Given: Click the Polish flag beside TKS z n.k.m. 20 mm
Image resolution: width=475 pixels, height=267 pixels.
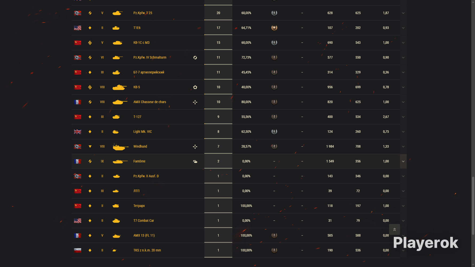Looking at the screenshot, I should click(77, 250).
